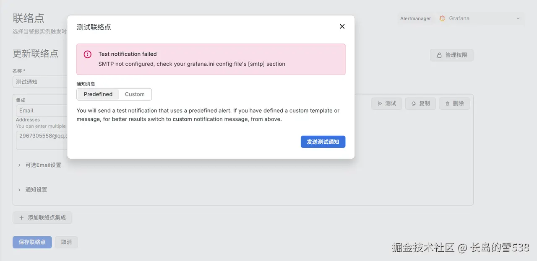The width and height of the screenshot is (537, 261).
Task: Click the Grafana logo icon
Action: point(442,18)
